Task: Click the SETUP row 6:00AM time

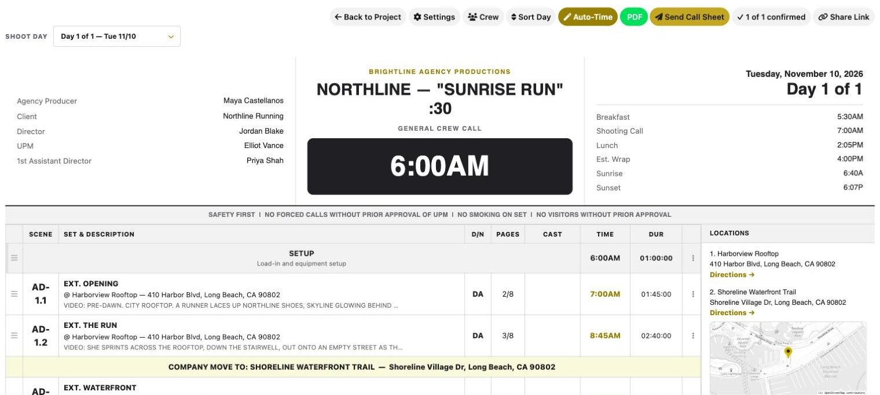Action: click(x=605, y=259)
